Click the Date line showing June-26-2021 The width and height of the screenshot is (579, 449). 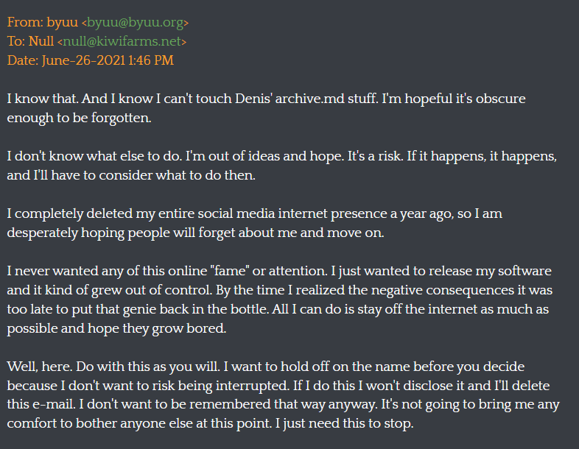pos(91,60)
